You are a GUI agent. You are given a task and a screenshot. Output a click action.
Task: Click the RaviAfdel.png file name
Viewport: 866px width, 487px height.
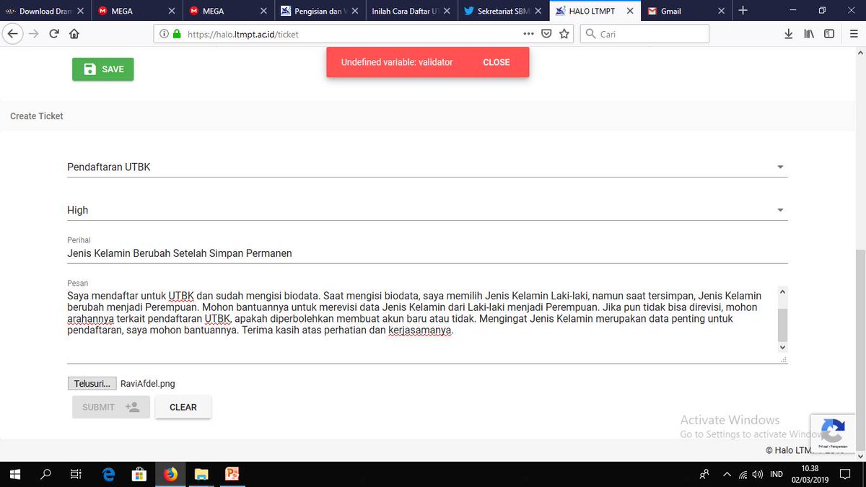pos(148,384)
